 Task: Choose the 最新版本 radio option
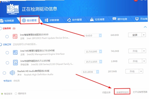pyautogui.click(x=16, y=94)
